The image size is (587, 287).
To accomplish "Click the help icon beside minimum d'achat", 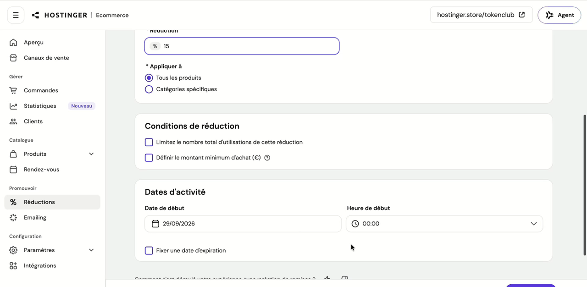I will 267,158.
